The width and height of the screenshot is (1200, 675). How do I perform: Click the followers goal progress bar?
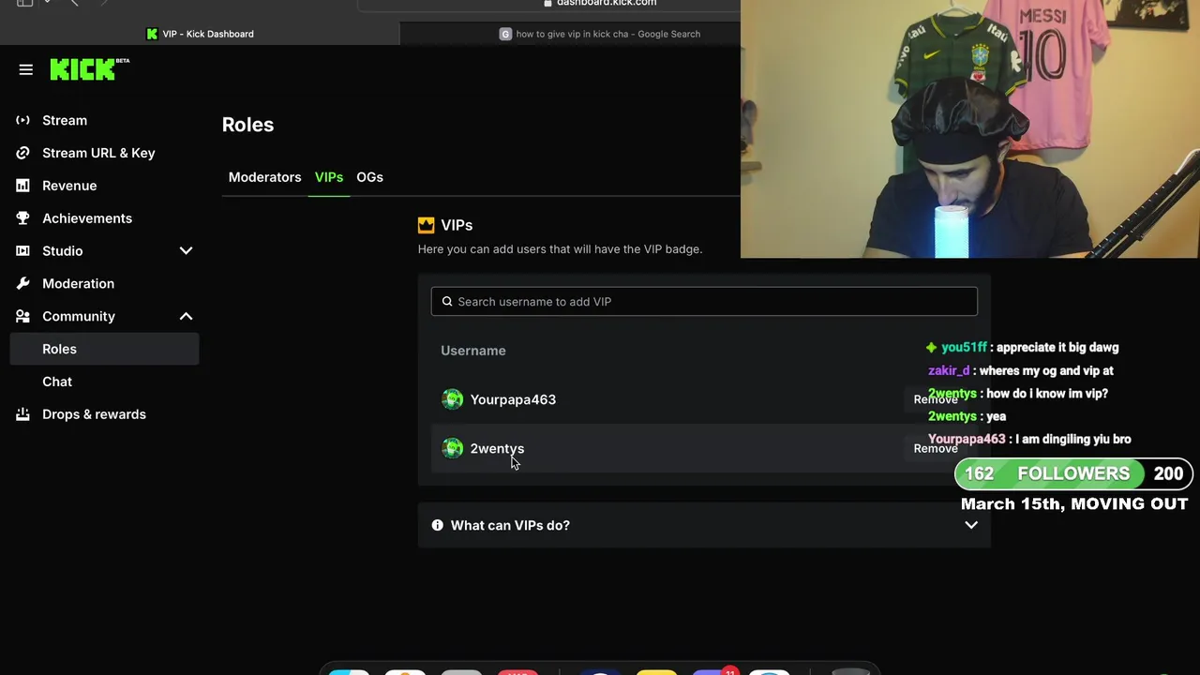(1073, 473)
